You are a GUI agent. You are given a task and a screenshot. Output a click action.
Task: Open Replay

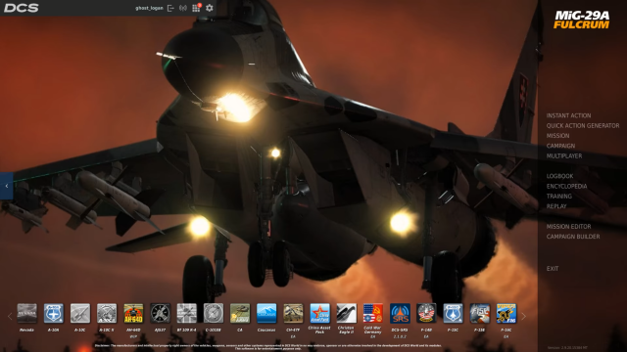[556, 206]
